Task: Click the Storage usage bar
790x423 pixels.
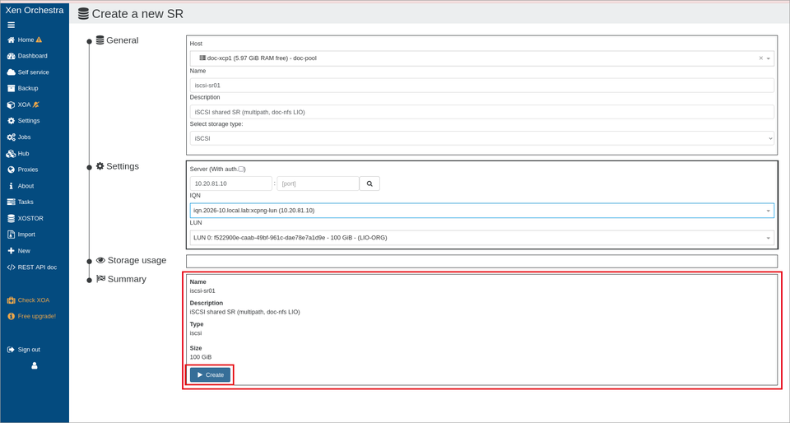Action: (481, 262)
